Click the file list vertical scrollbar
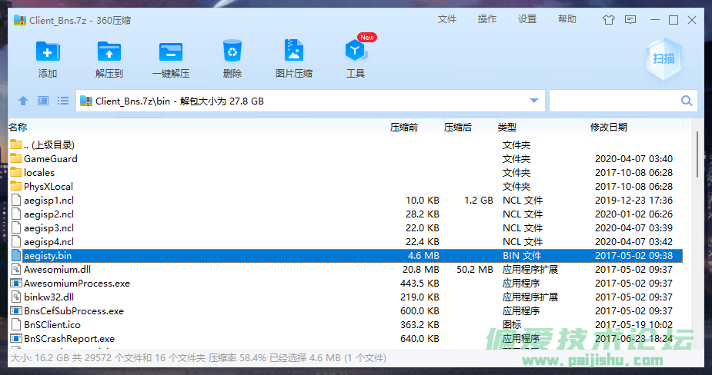 tap(697, 154)
